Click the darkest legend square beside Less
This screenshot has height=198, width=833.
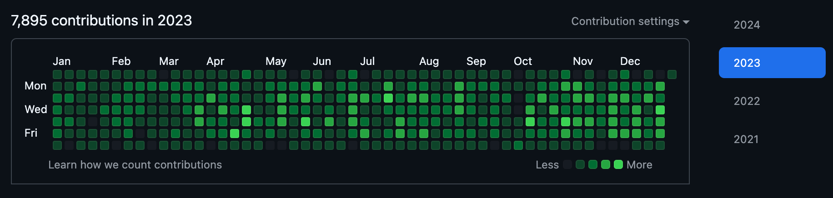567,164
